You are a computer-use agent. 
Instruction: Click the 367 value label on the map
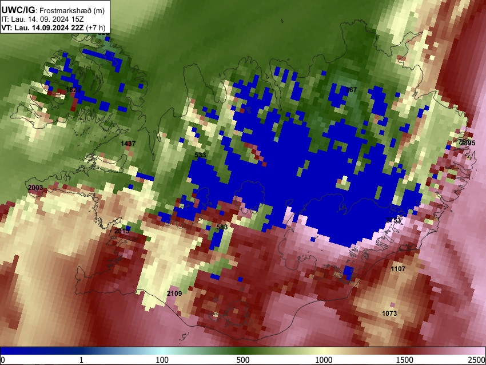point(351,90)
